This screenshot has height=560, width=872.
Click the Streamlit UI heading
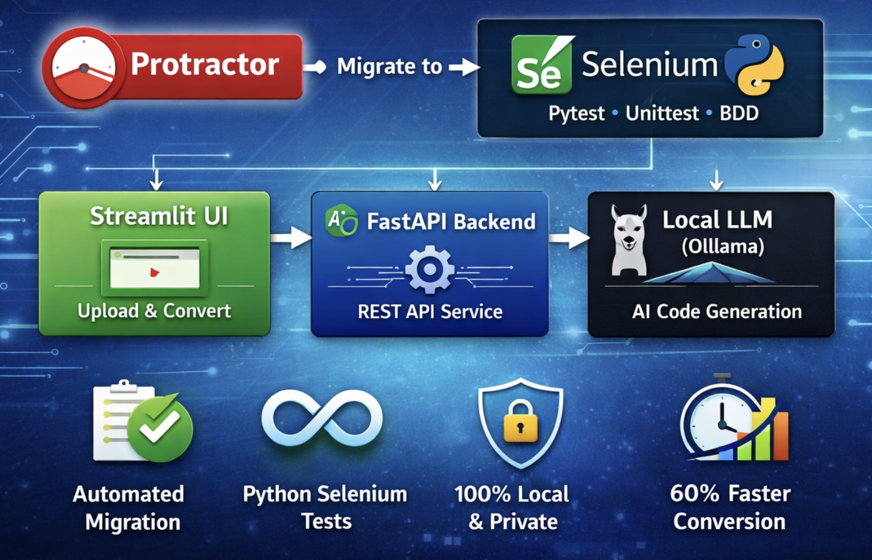159,216
